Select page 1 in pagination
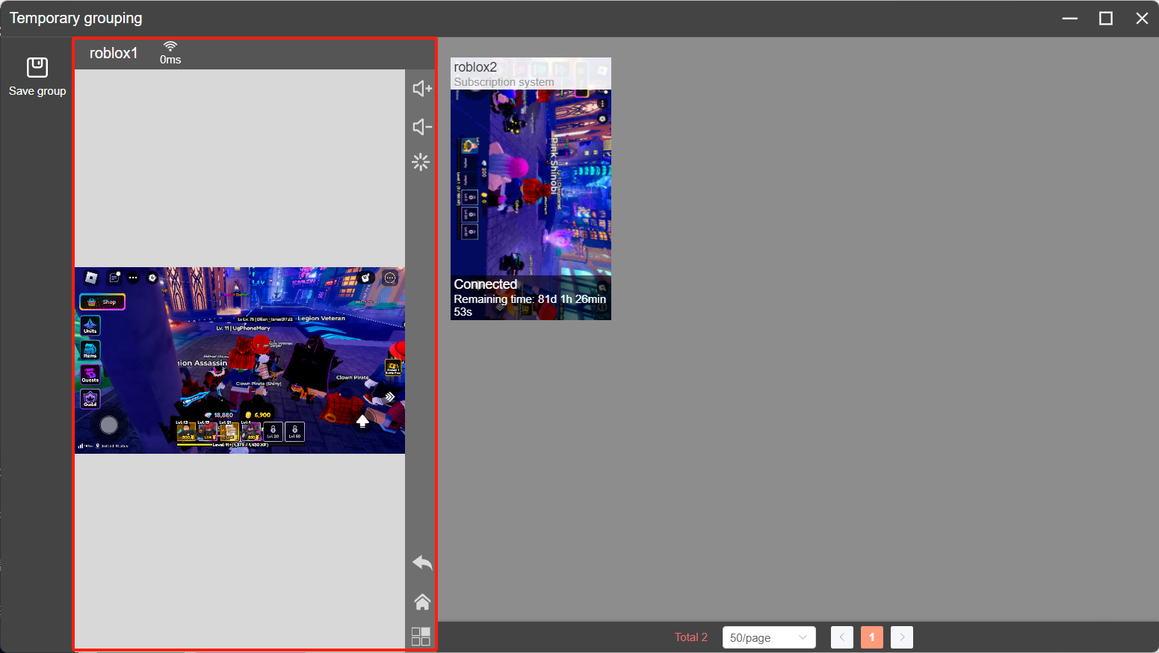Image resolution: width=1159 pixels, height=653 pixels. click(872, 637)
